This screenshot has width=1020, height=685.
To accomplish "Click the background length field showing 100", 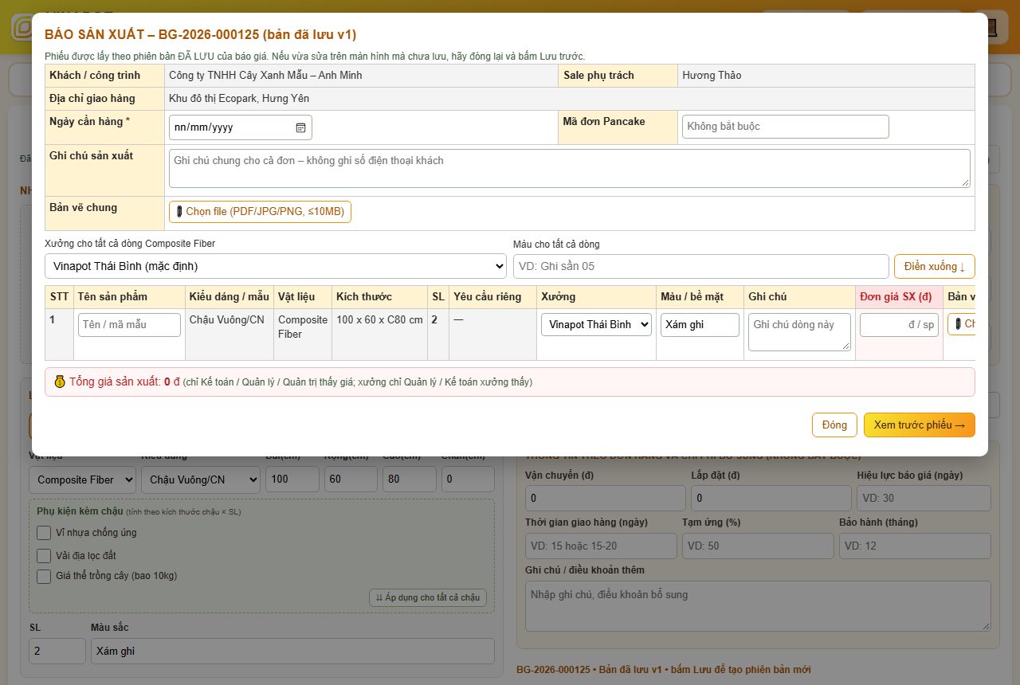I will (292, 479).
